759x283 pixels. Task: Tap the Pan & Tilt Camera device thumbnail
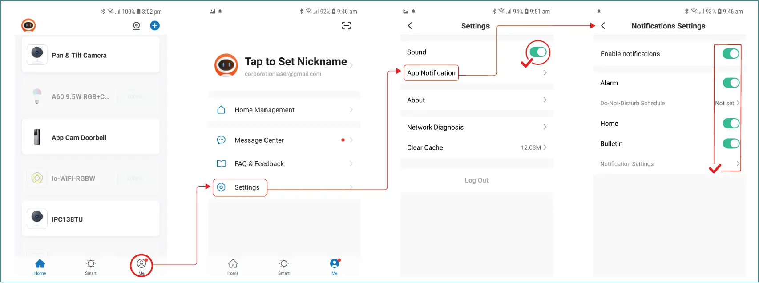click(37, 55)
